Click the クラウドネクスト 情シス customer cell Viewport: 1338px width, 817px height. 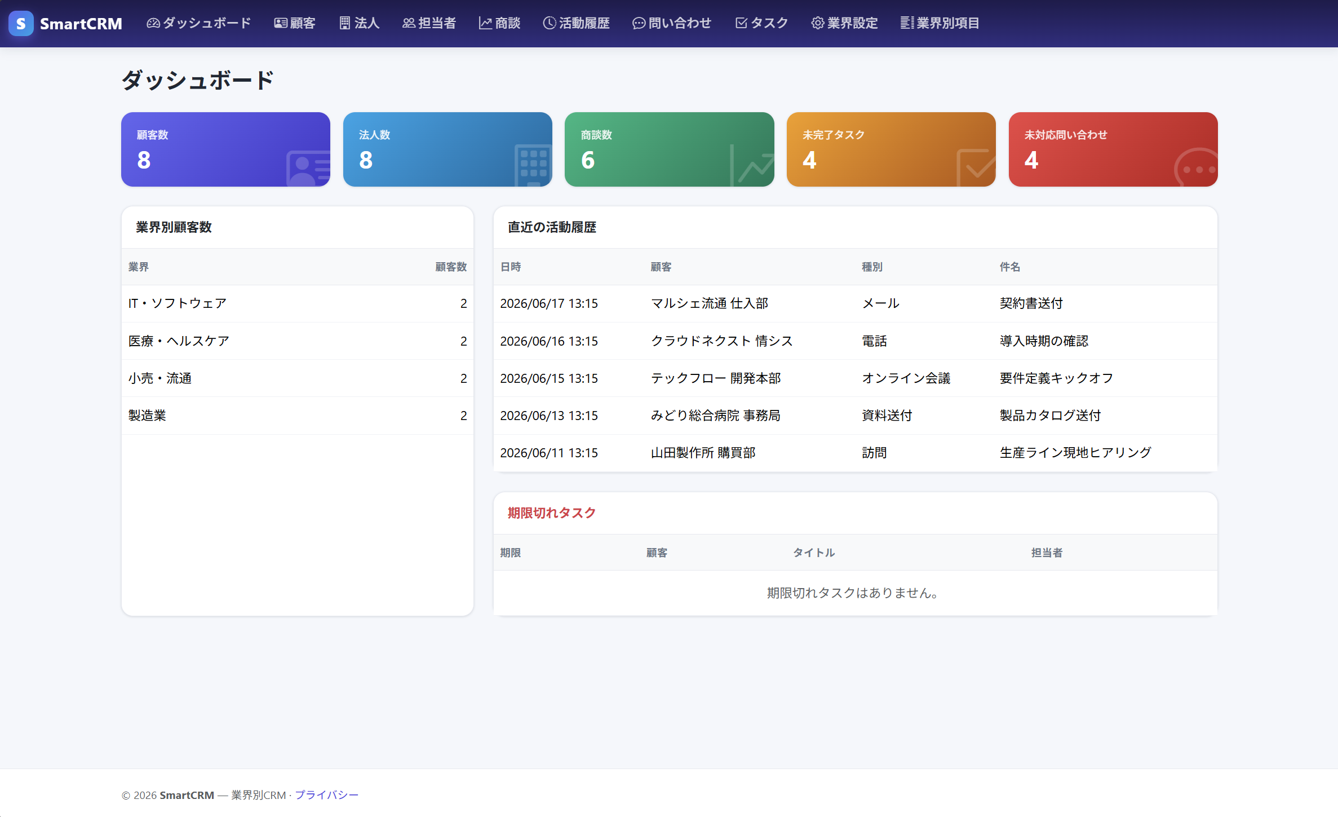[722, 341]
